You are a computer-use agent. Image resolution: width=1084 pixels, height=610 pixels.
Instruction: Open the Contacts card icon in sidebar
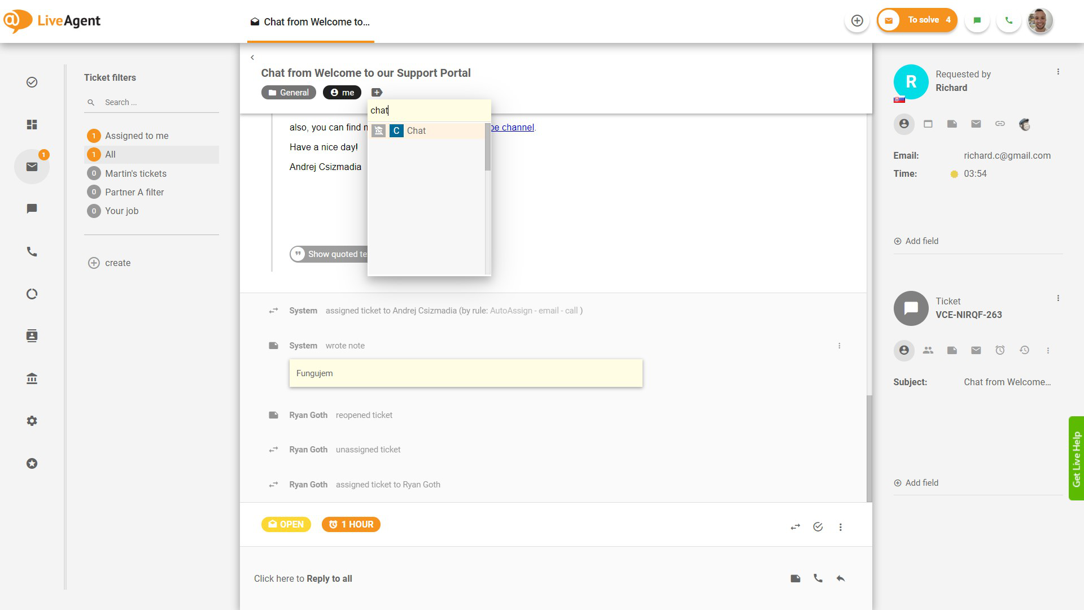[32, 335]
